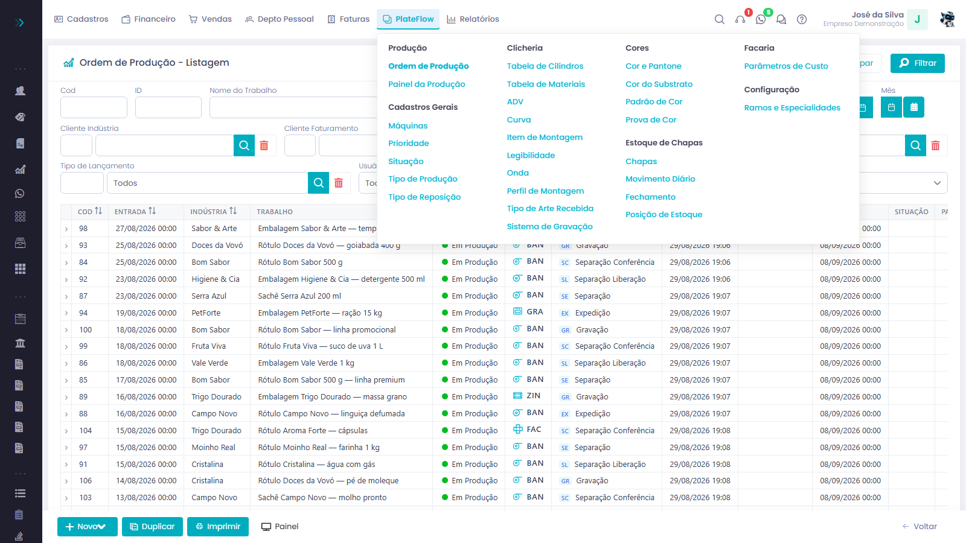Click the PlateFlow menu tab
Image resolution: width=966 pixels, height=543 pixels.
408,19
